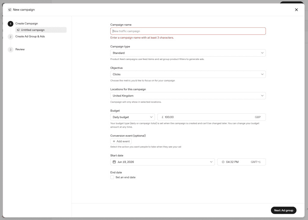
Task: Open the Start date dropdown Jun 19, 2026
Action: point(162,162)
